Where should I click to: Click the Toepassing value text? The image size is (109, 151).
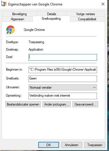tap(36, 42)
